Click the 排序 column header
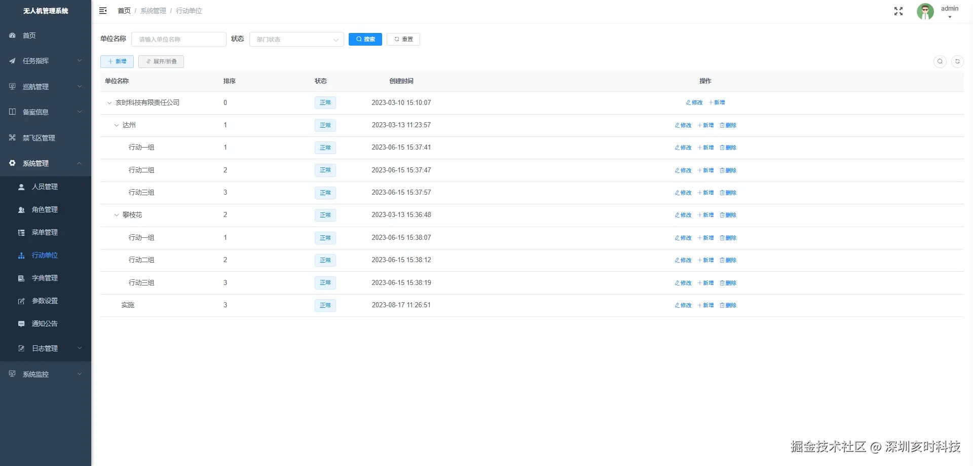 pos(230,81)
